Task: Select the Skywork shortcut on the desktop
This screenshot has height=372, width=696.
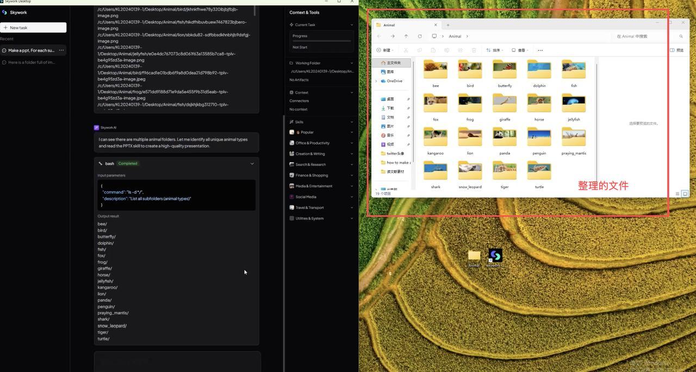Action: pyautogui.click(x=495, y=258)
